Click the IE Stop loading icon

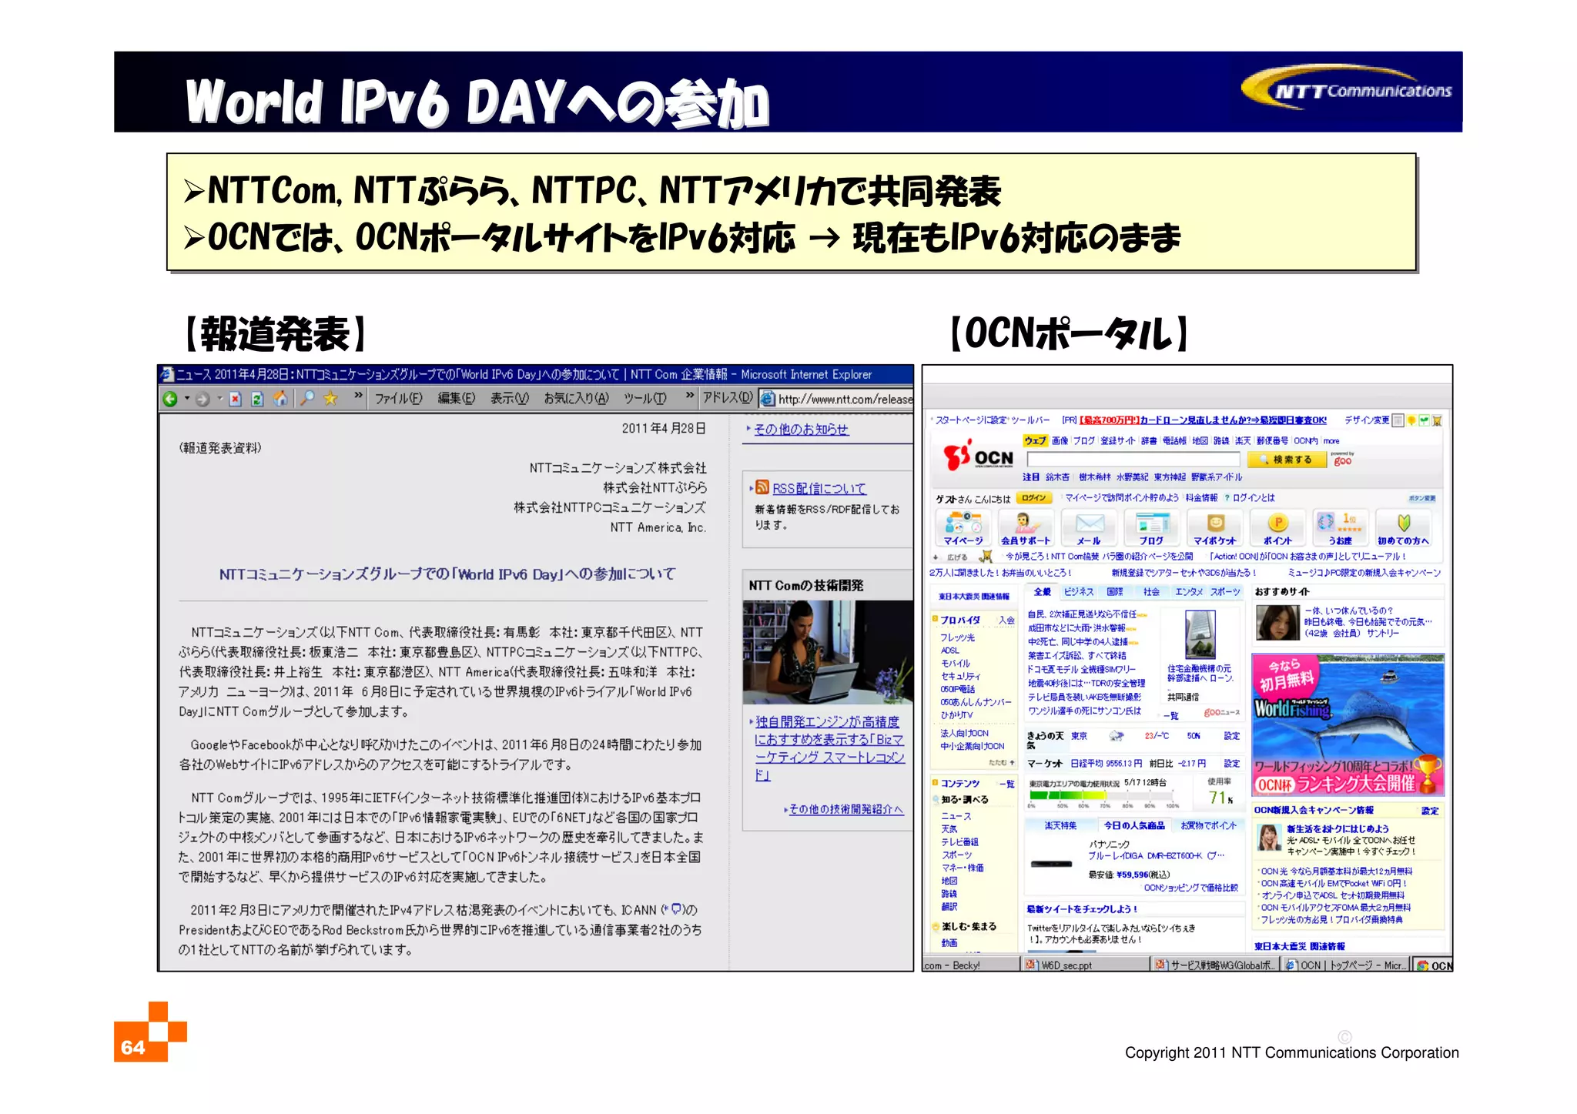(x=236, y=399)
